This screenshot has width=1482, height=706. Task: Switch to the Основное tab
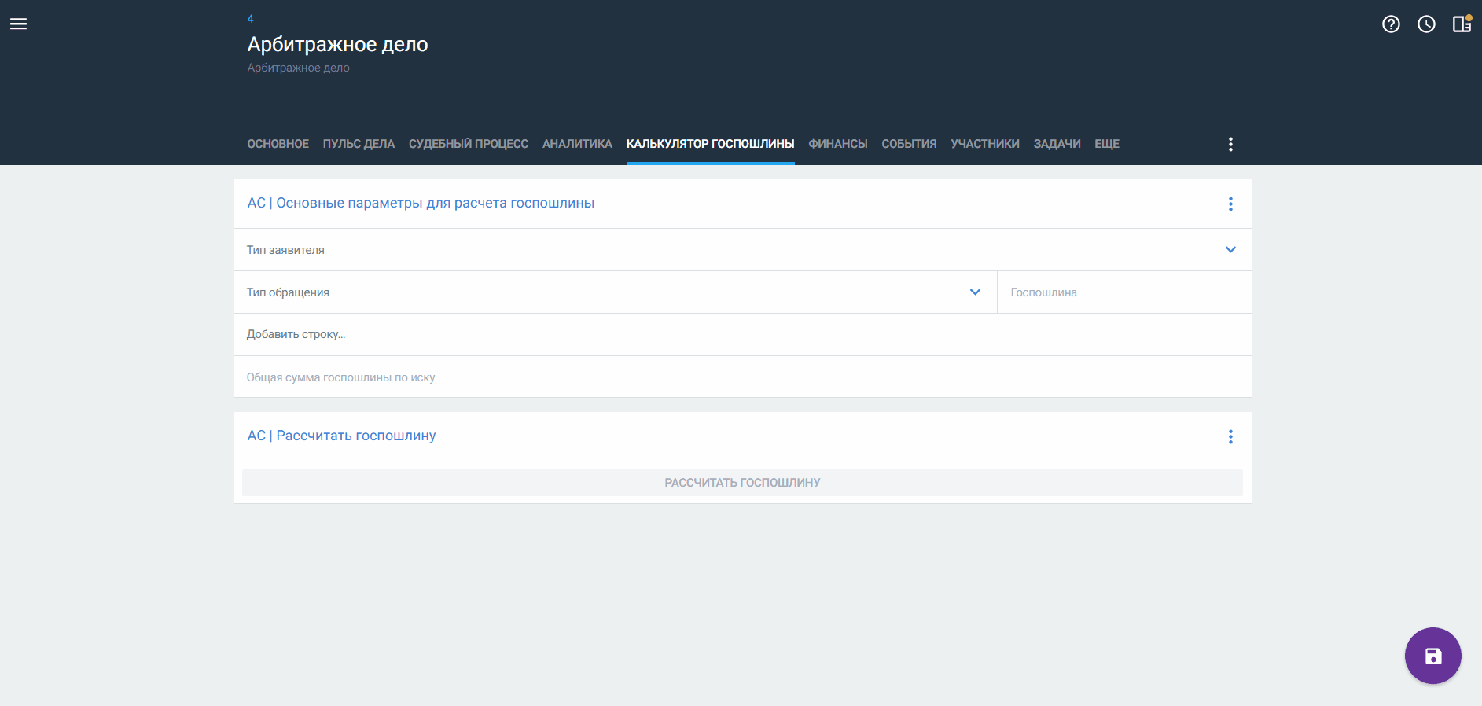278,144
